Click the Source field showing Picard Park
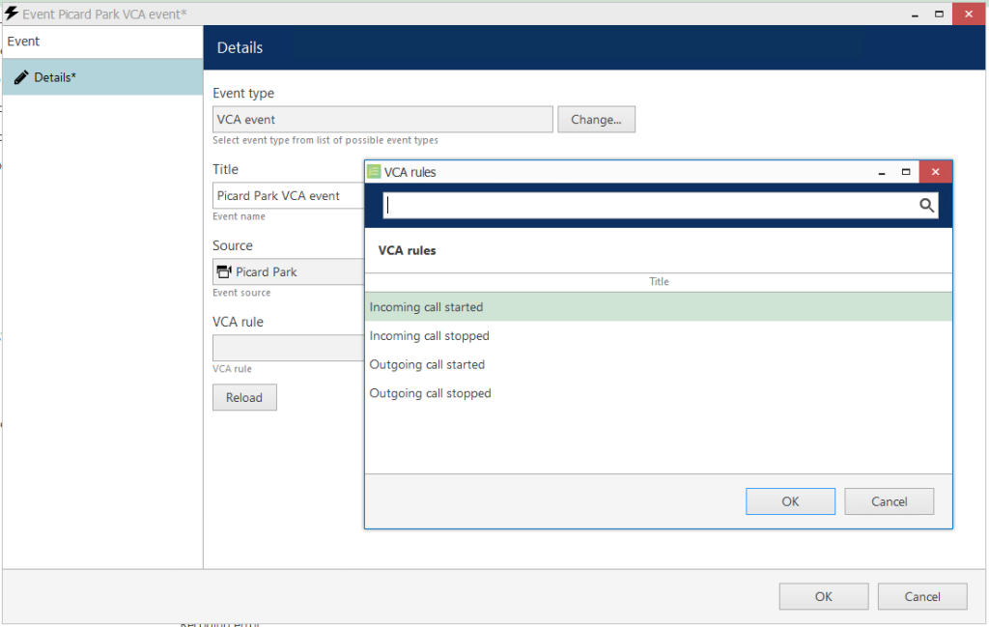 [289, 271]
